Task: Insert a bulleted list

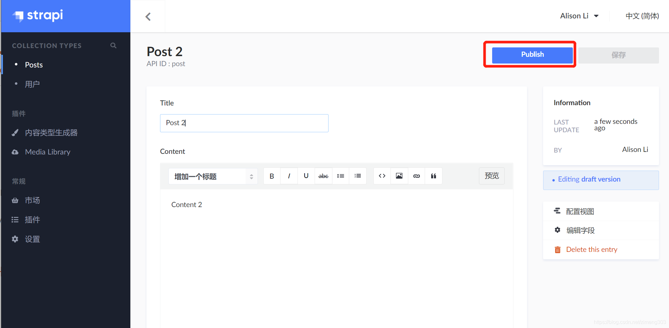Action: pyautogui.click(x=340, y=176)
